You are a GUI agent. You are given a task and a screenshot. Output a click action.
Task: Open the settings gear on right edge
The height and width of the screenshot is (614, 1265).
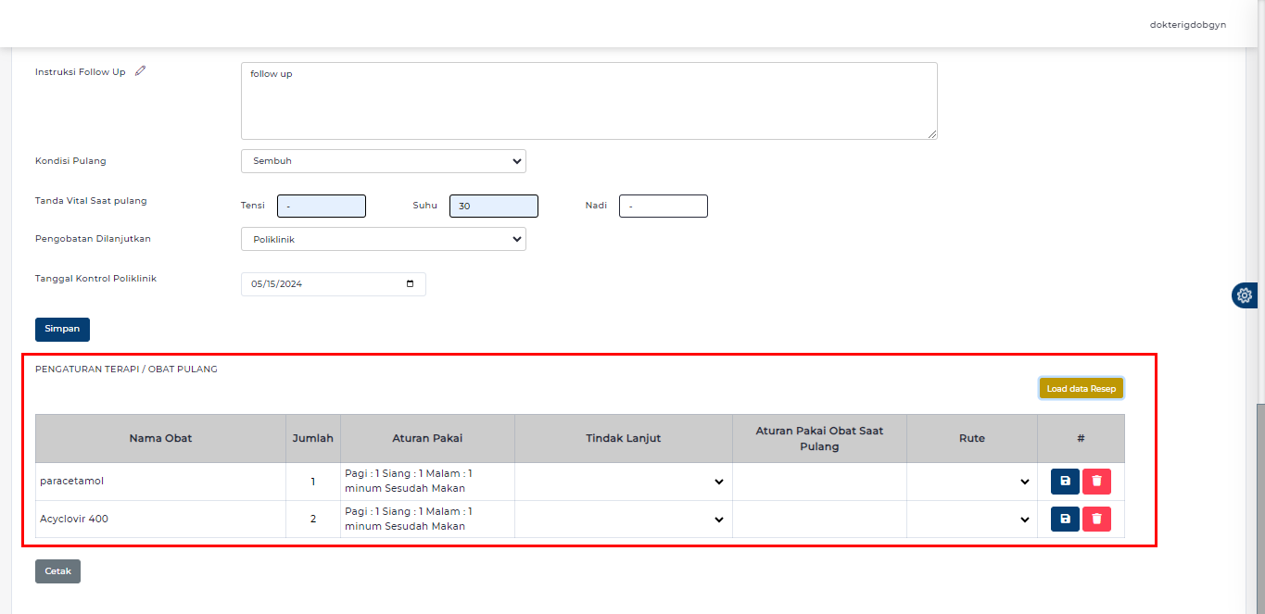1244,295
